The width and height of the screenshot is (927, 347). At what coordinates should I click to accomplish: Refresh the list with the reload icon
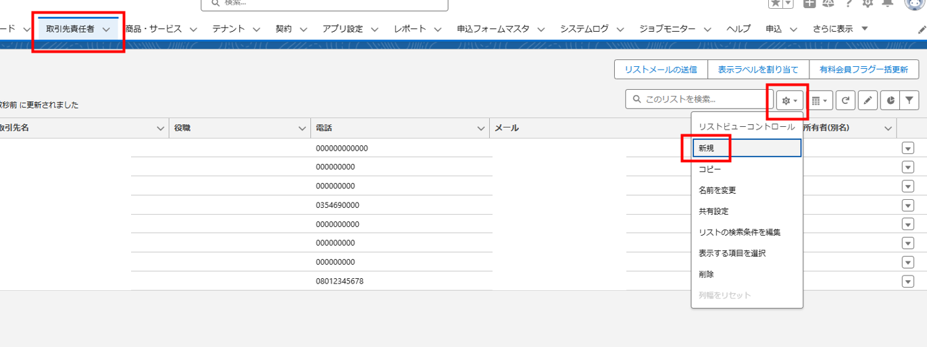(845, 101)
